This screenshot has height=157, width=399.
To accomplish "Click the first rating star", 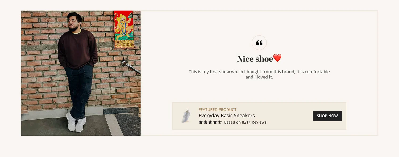I will (201, 122).
